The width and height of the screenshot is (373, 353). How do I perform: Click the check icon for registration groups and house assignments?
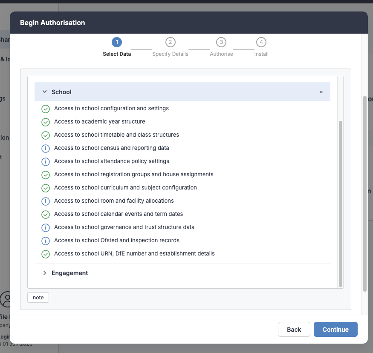[x=46, y=175]
